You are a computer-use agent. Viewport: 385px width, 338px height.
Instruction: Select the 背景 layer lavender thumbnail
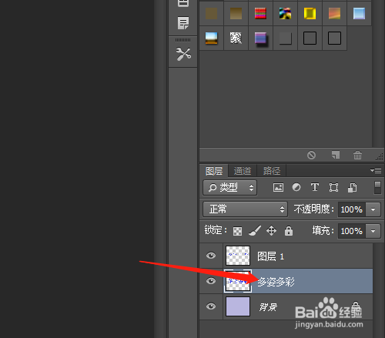(x=238, y=306)
